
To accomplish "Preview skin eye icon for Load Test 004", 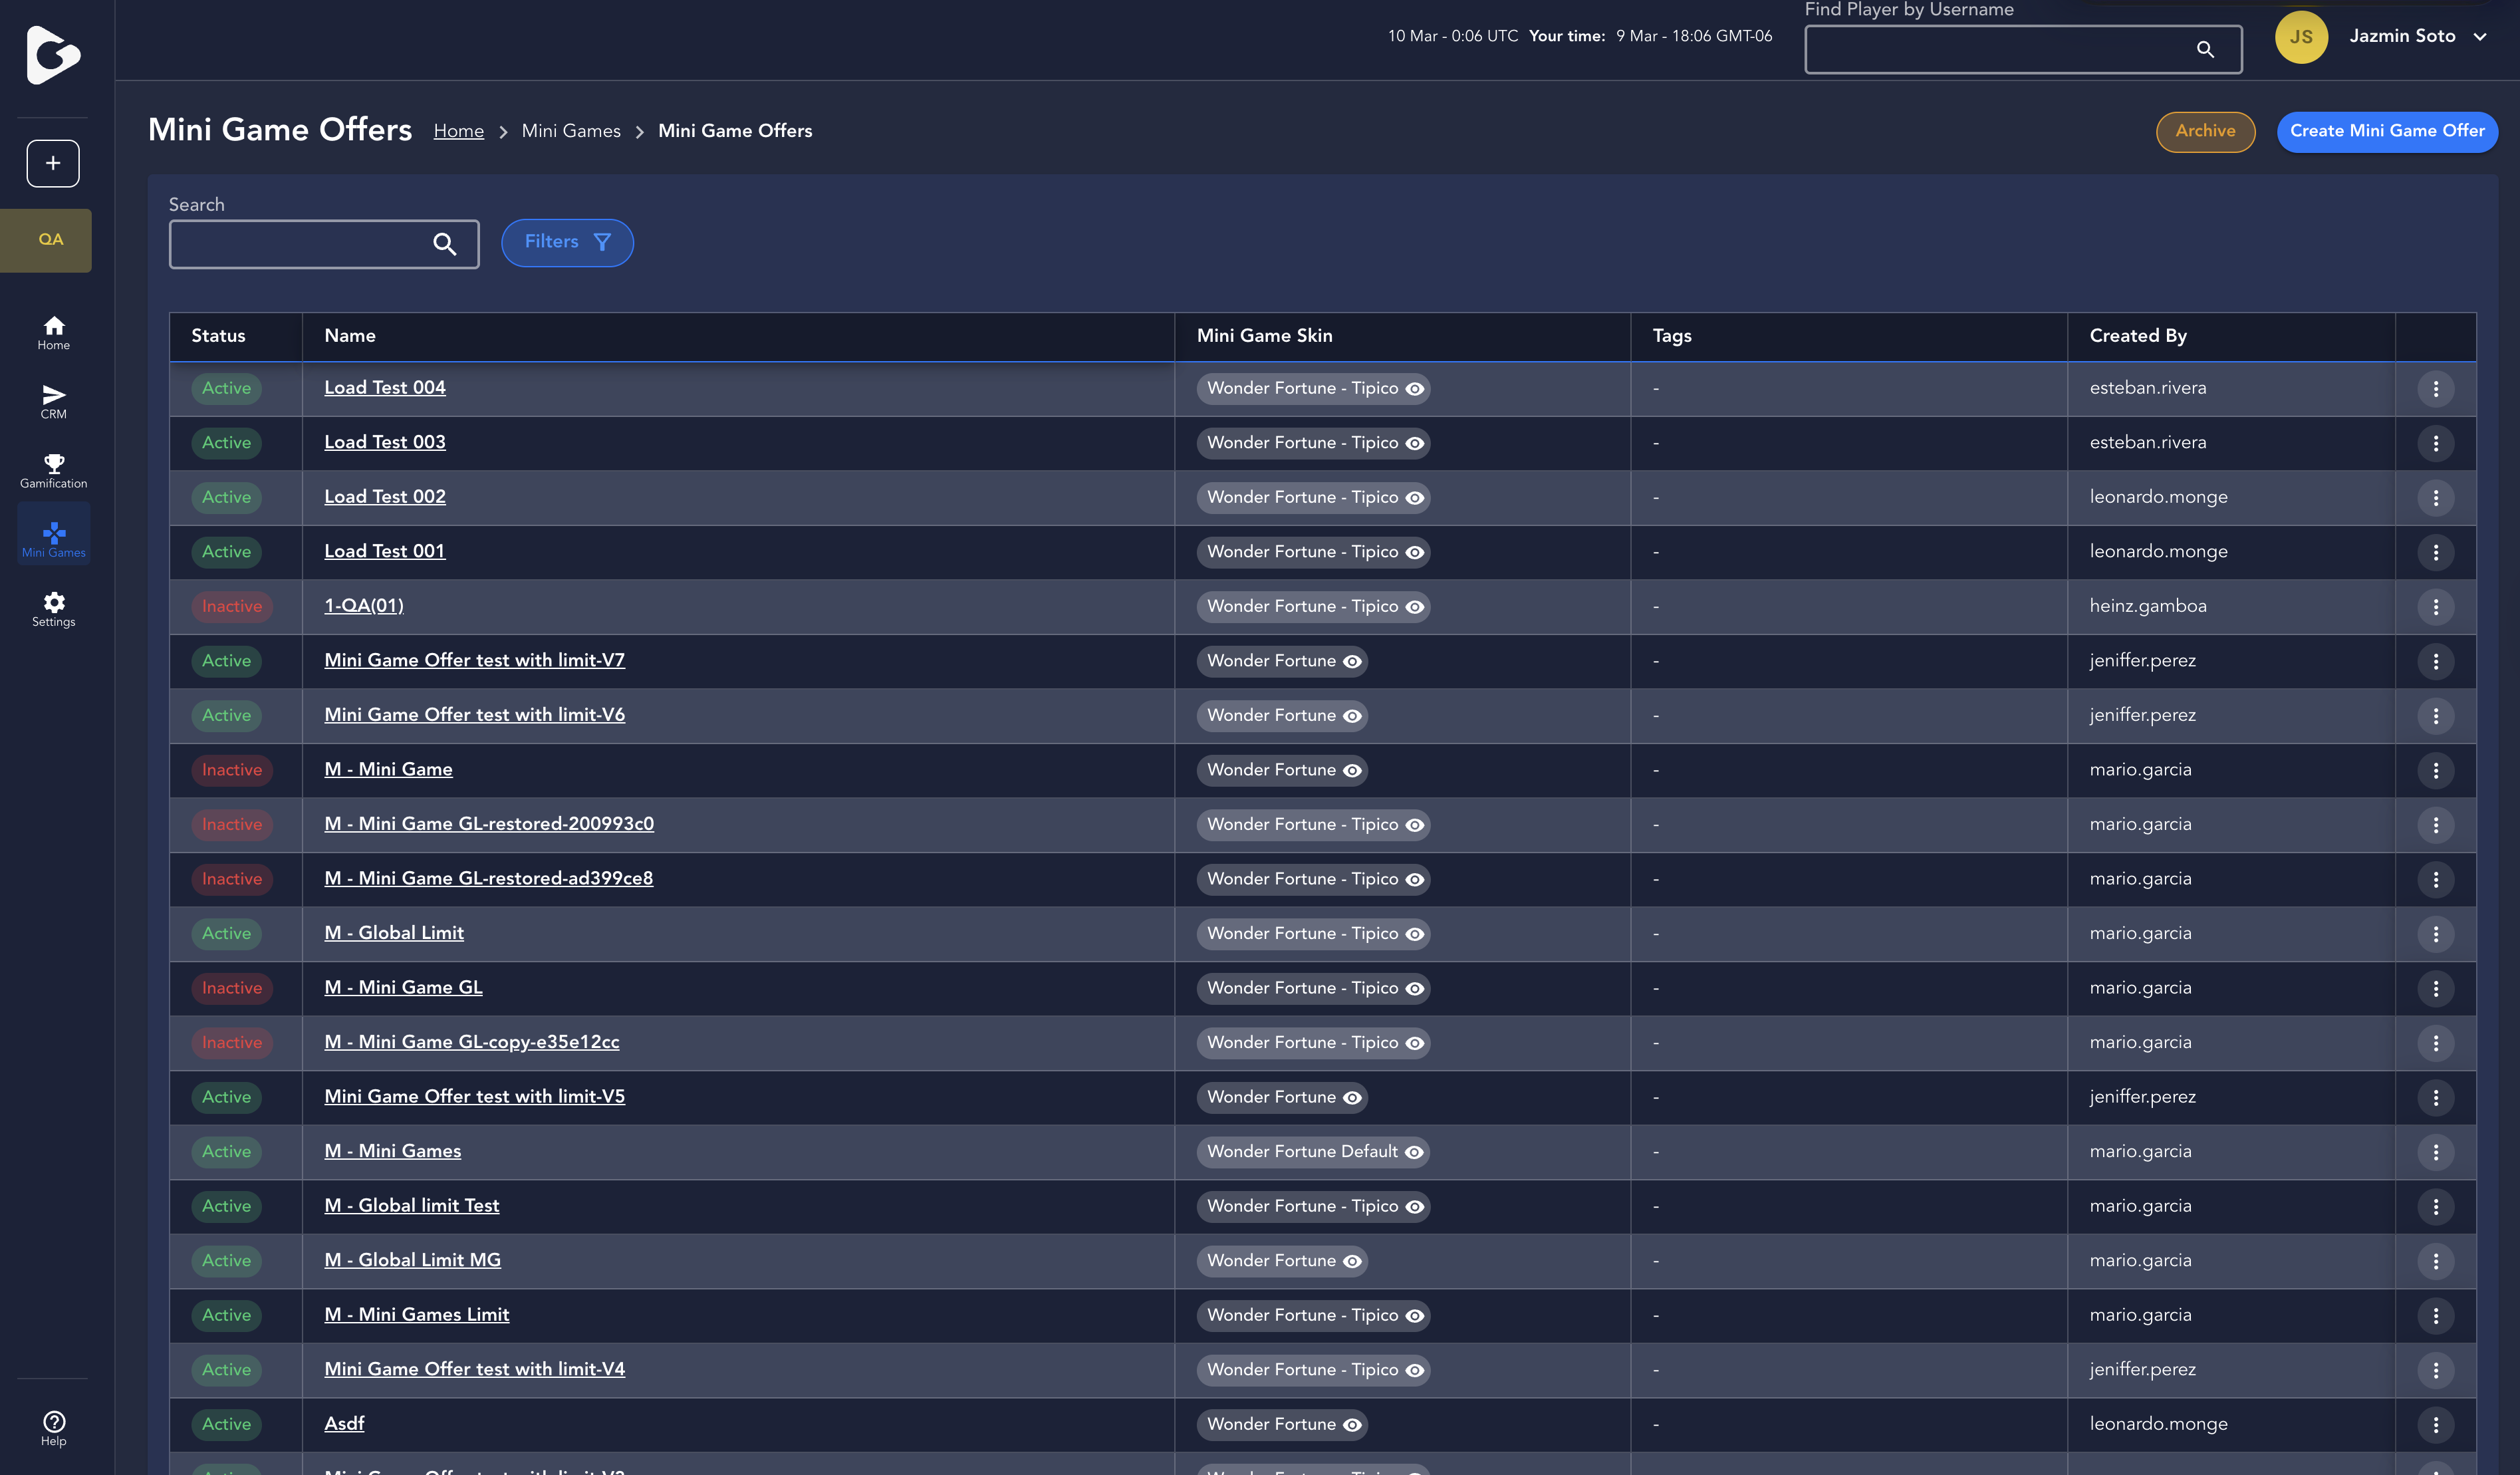I will [1415, 389].
